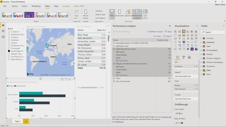Enable the Lock objects checkbox
Viewport: 226px width, 127px height.
pos(94,18)
